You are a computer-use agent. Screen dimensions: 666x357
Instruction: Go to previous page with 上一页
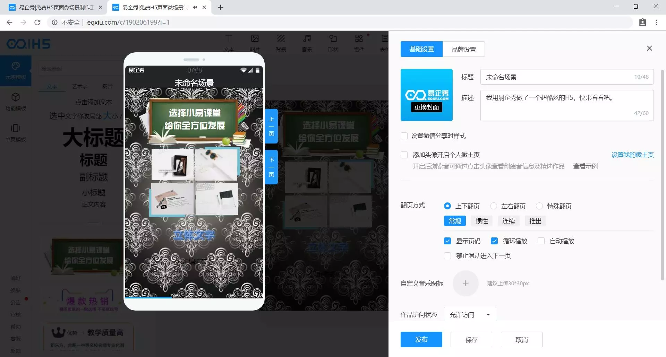click(x=271, y=126)
